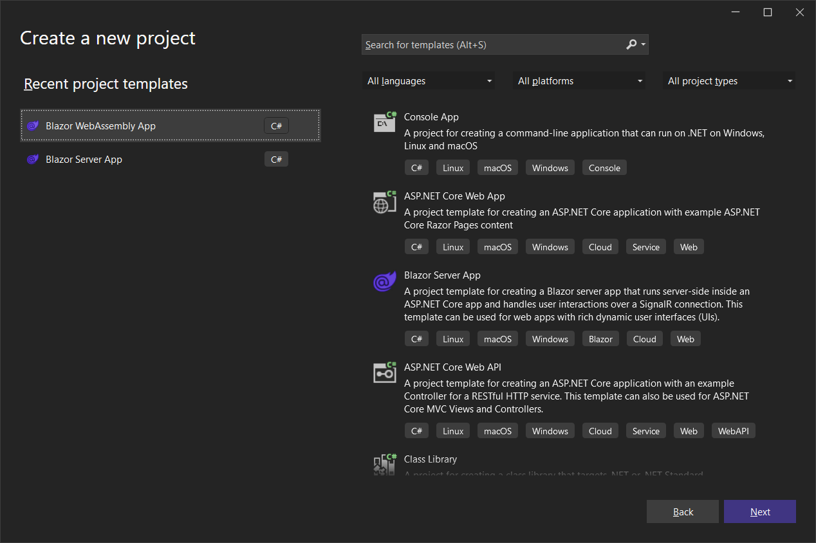
Task: Click the Cloud tag under Blazor Server App
Action: tap(644, 339)
